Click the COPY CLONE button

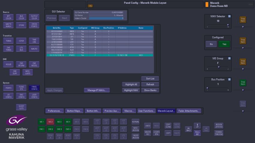point(168,126)
